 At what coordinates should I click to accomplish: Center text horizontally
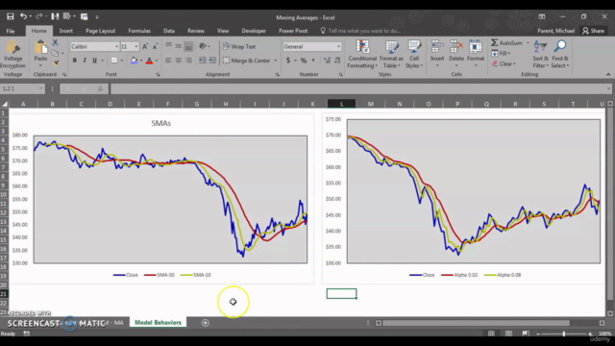pos(179,61)
